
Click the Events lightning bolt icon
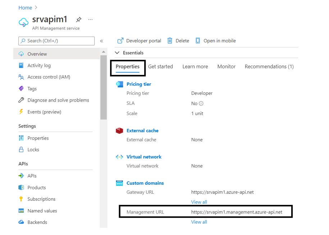pyautogui.click(x=21, y=112)
